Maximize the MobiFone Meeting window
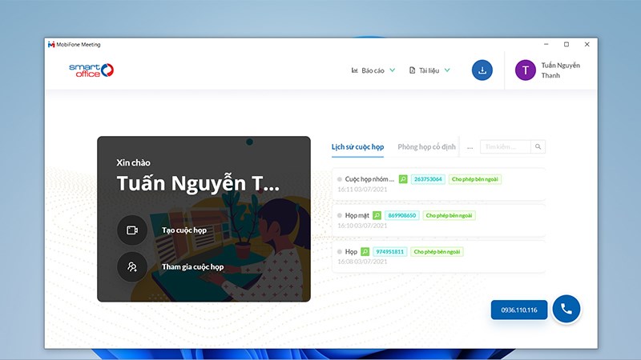The width and height of the screenshot is (641, 360). pyautogui.click(x=566, y=44)
